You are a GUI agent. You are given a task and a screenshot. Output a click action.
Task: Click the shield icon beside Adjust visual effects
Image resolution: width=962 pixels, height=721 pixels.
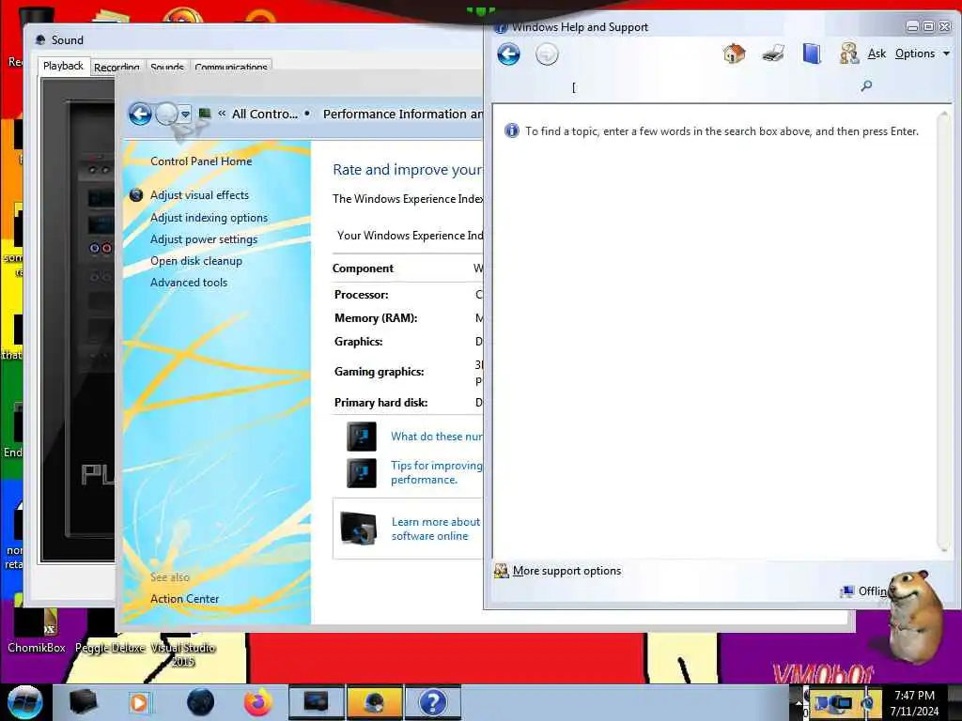tap(136, 195)
